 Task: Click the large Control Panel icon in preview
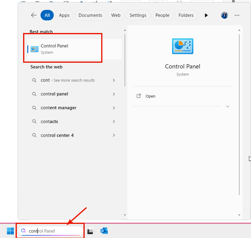(183, 46)
